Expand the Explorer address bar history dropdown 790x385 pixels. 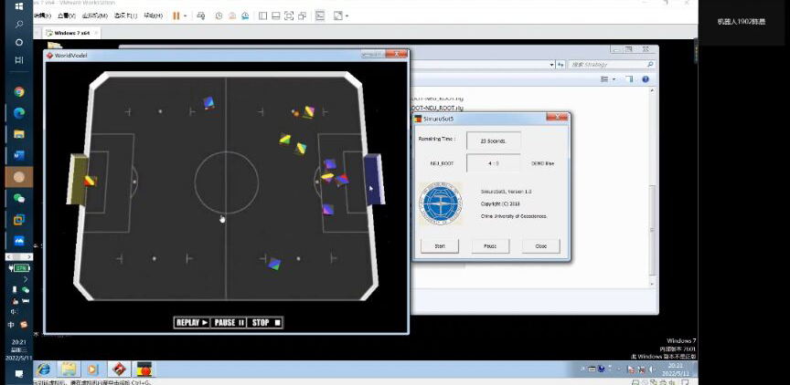click(x=551, y=65)
